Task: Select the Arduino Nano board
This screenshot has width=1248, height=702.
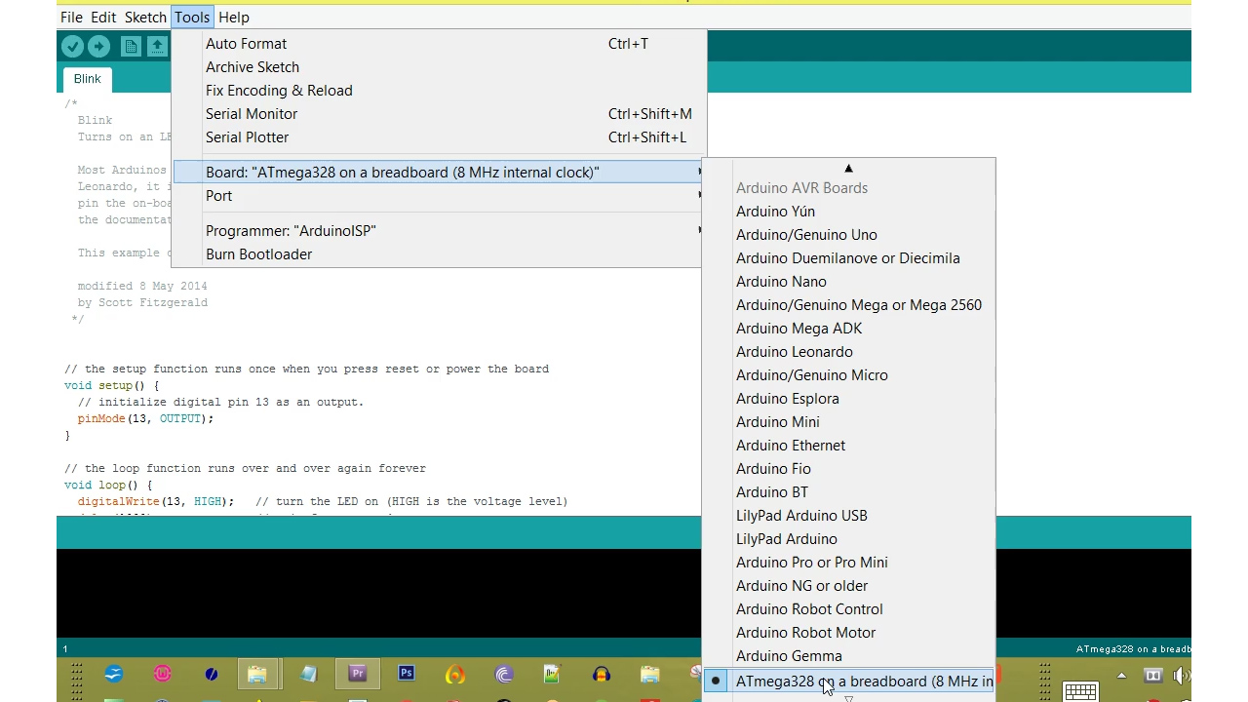Action: click(848, 282)
